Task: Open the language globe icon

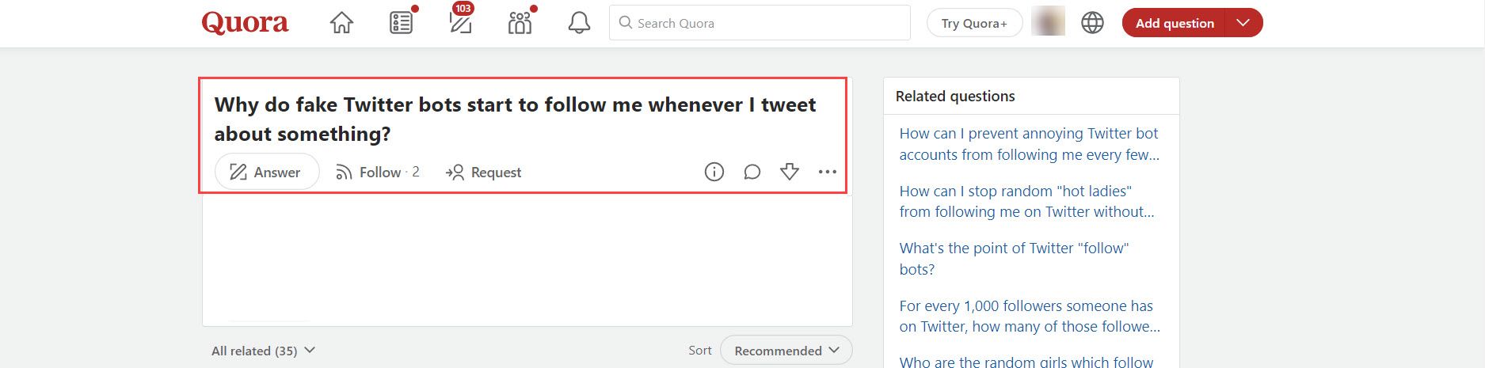Action: click(x=1092, y=23)
